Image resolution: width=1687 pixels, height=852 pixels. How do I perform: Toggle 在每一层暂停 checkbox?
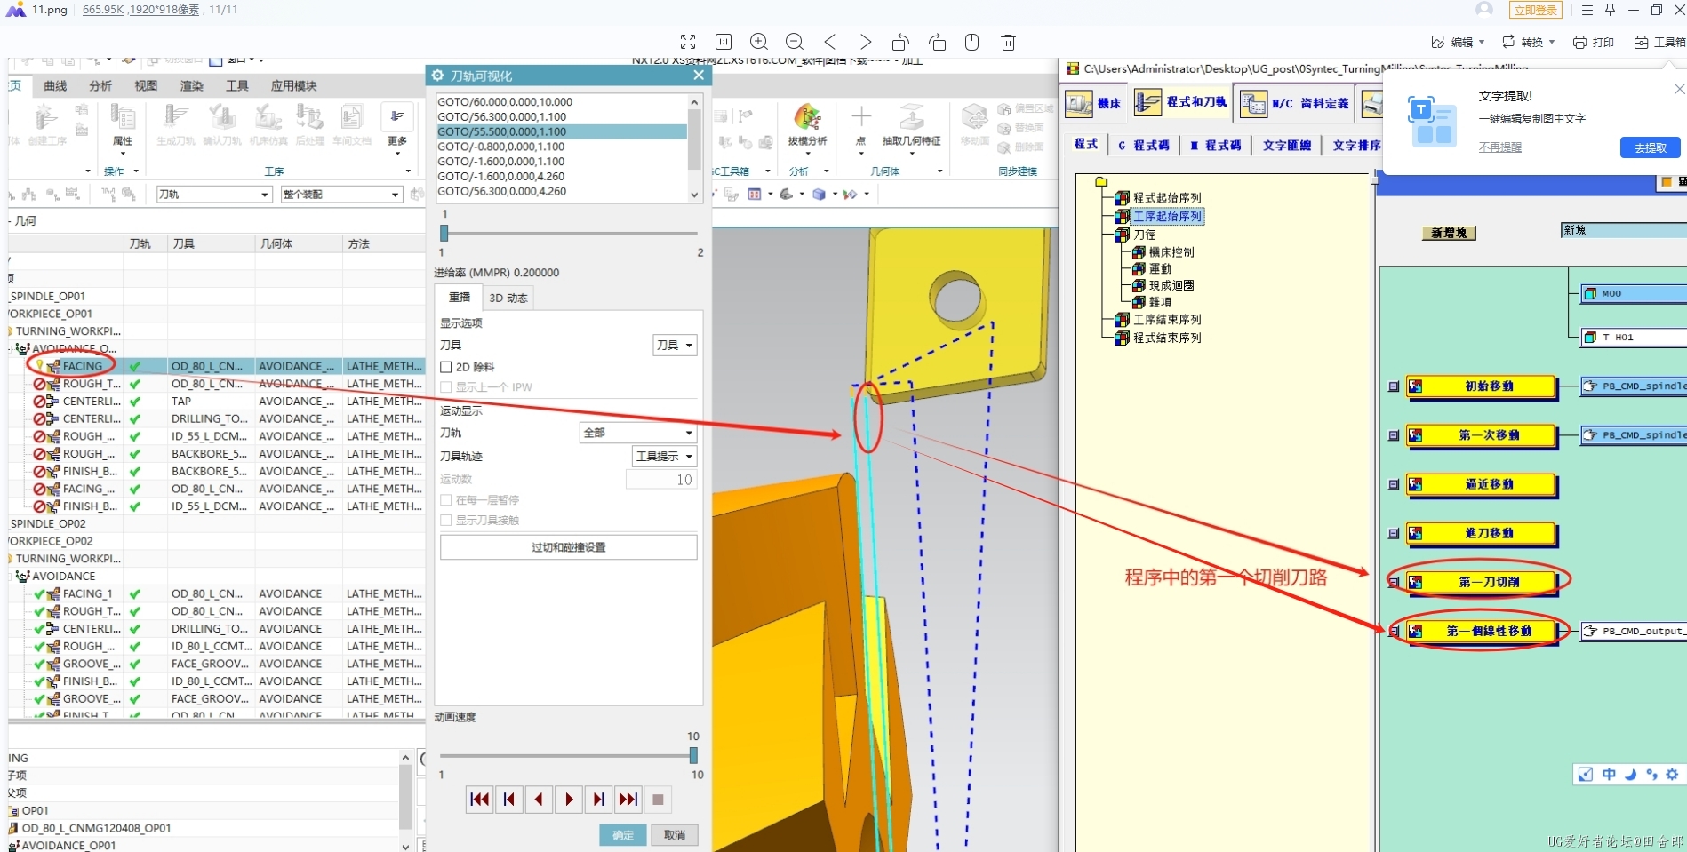[x=446, y=500]
